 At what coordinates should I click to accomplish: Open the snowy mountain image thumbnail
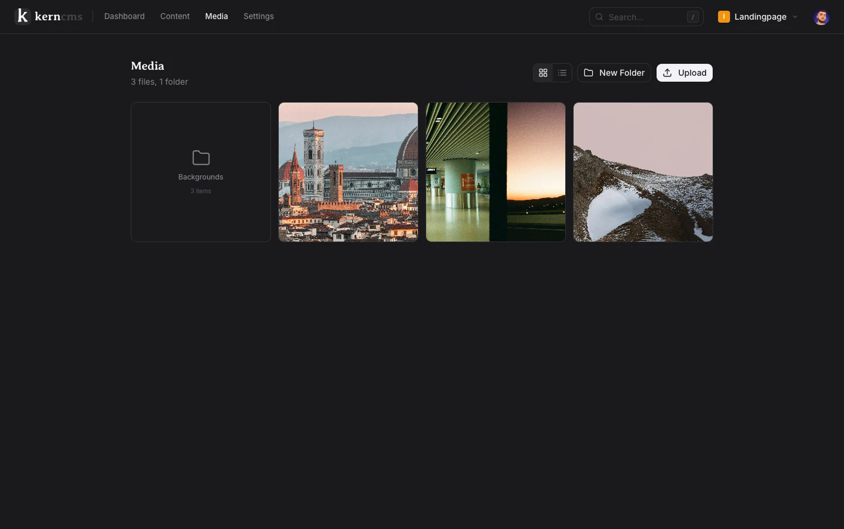[643, 172]
